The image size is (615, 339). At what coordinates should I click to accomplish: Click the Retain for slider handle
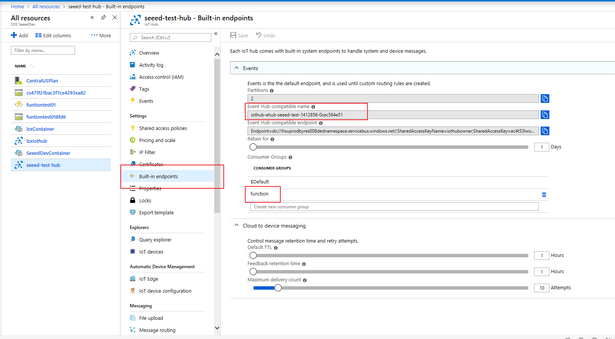253,147
